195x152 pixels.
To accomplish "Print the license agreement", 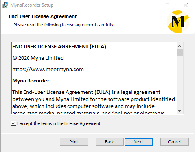I will click(74, 142).
